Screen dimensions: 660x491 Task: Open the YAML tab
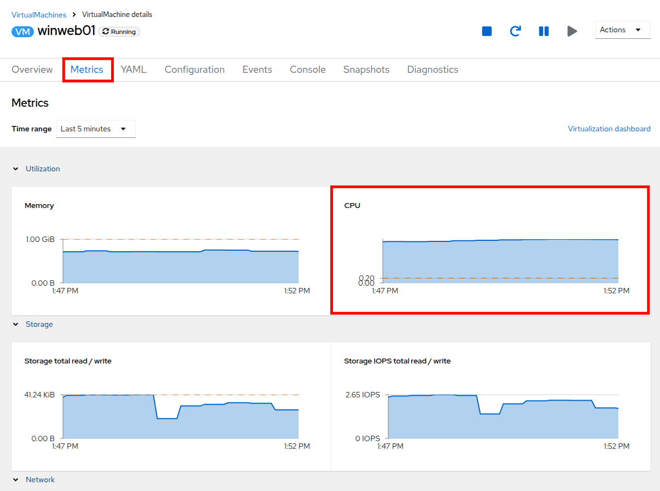point(134,70)
